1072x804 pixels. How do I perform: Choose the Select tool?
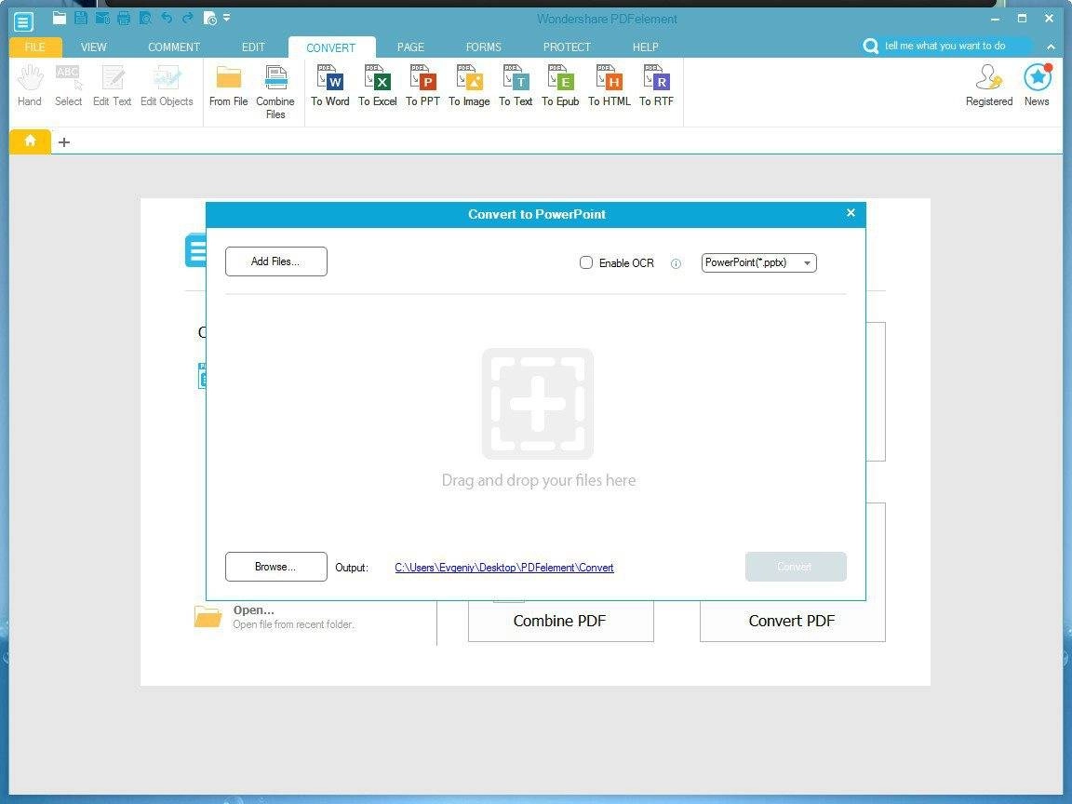68,86
